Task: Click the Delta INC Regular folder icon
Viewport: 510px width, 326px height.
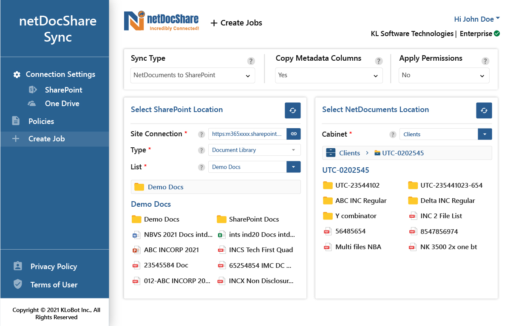Action: pyautogui.click(x=413, y=200)
